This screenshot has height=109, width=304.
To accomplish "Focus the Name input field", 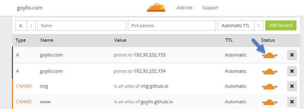I will click(82, 26).
